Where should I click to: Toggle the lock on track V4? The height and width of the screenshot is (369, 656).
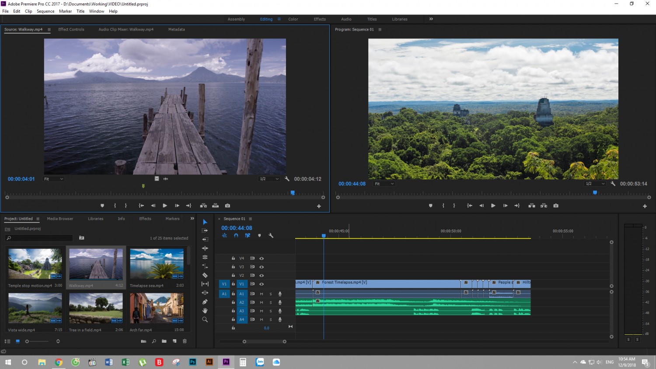233,258
